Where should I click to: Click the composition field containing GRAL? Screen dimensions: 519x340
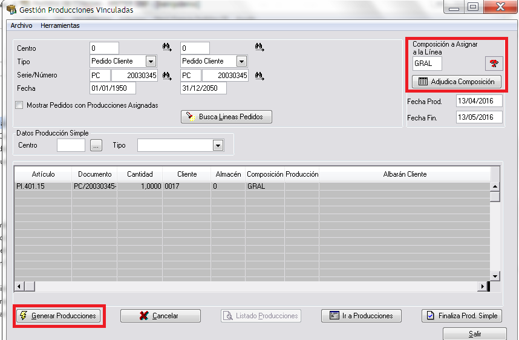click(427, 64)
